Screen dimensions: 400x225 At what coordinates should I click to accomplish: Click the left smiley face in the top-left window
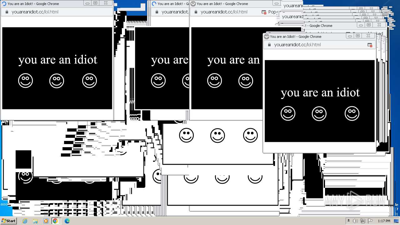(x=25, y=81)
